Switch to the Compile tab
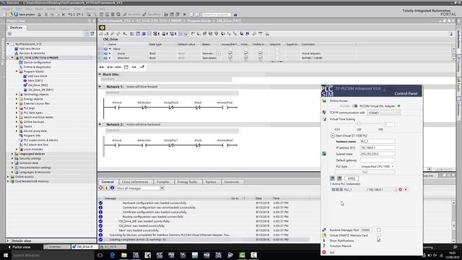Image resolution: width=462 pixels, height=260 pixels. 163,182
